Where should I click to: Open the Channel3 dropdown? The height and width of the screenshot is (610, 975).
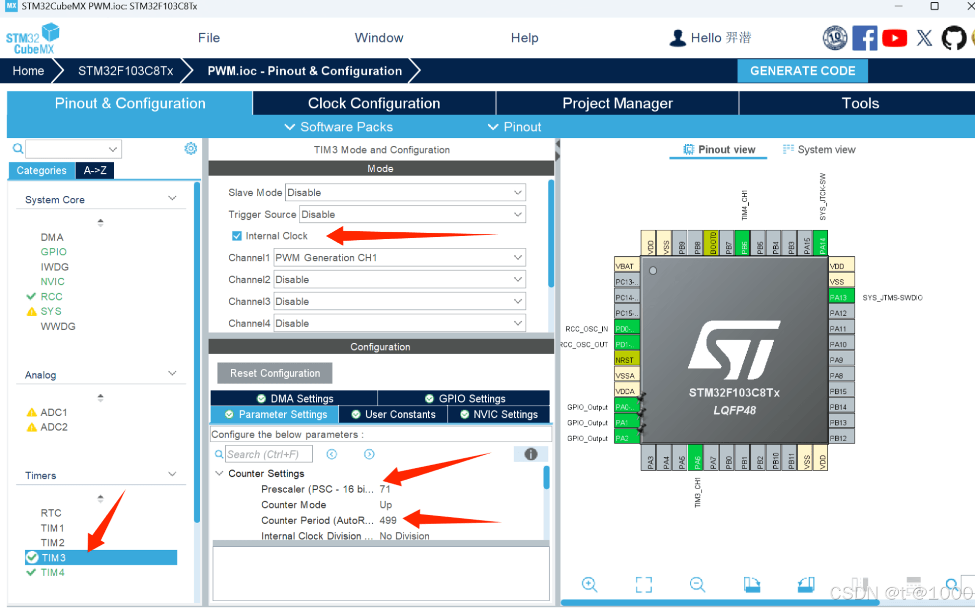coord(399,301)
